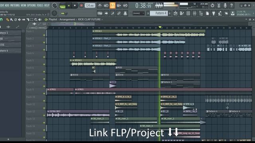Viewport: 255px width, 143px height.
Task: Click the green playhead marker on the ruler
Action: (x=160, y=27)
